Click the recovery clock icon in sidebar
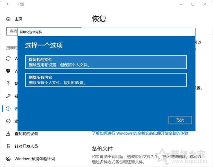This screenshot has width=213, height=167. pyautogui.click(x=8, y=109)
